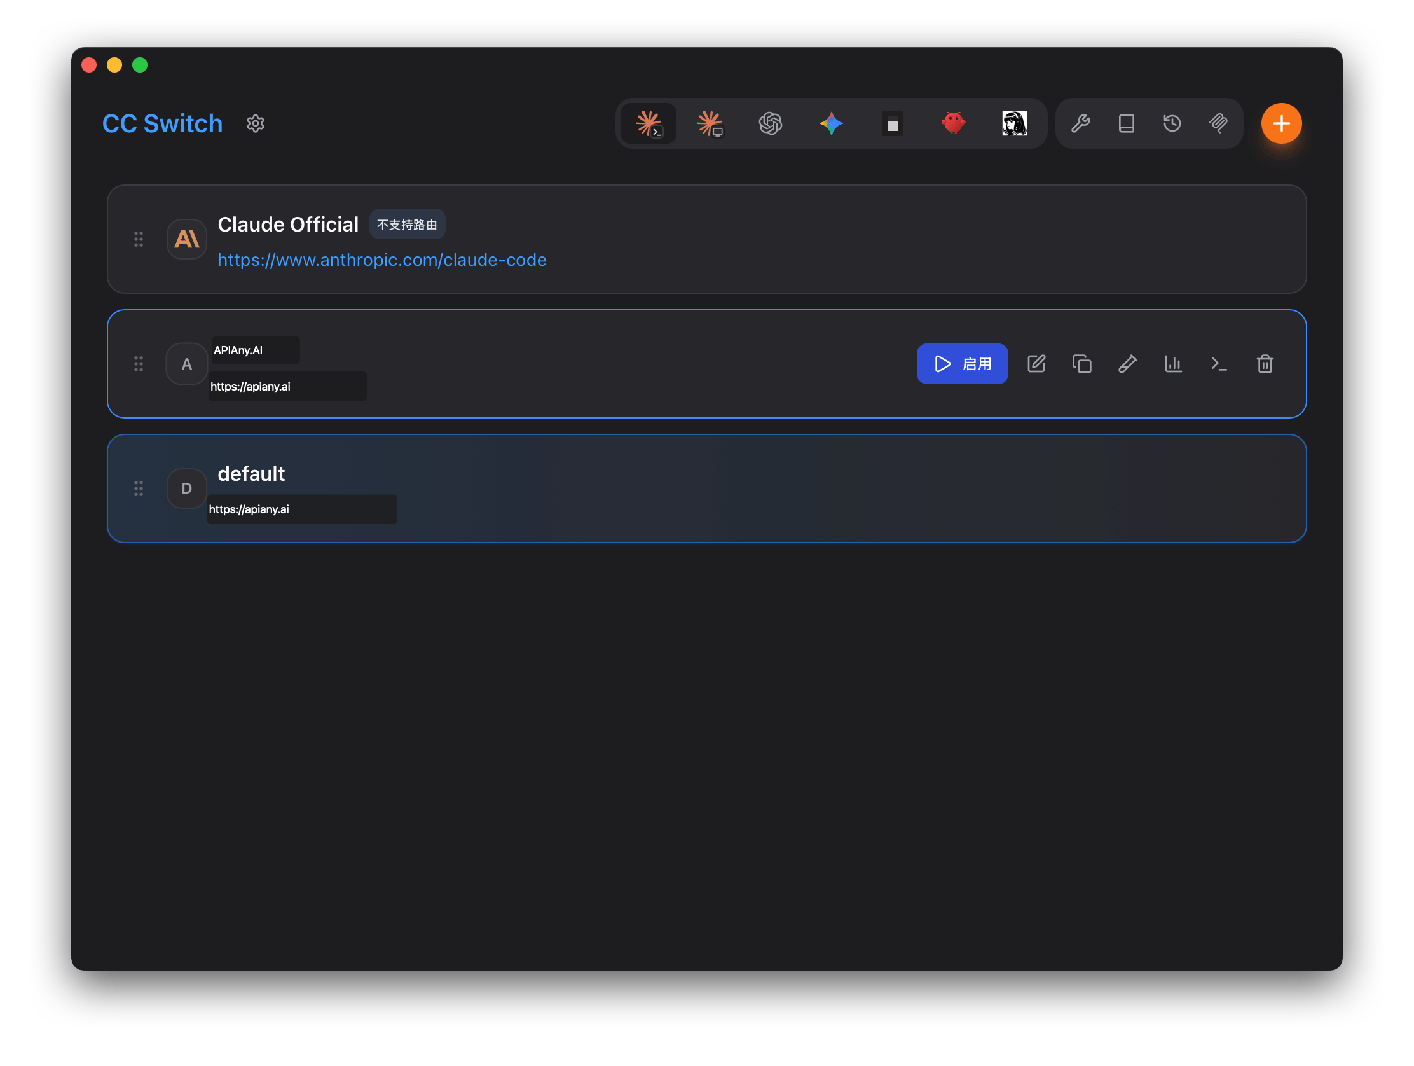Click the A avatar on APIAny.AI card
Image resolution: width=1414 pixels, height=1066 pixels.
point(187,364)
